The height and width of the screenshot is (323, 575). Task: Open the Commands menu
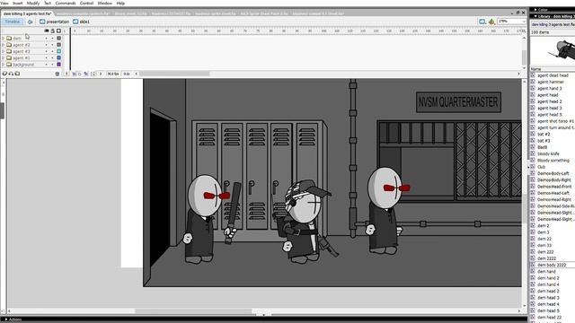[x=66, y=3]
